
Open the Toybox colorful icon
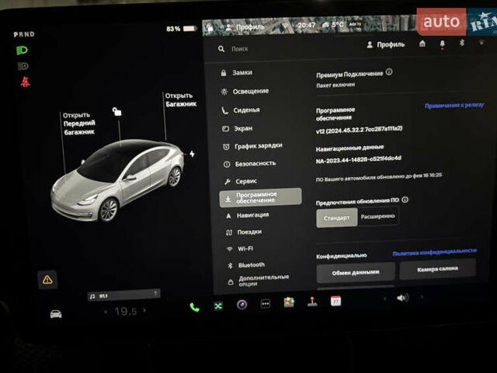click(289, 302)
